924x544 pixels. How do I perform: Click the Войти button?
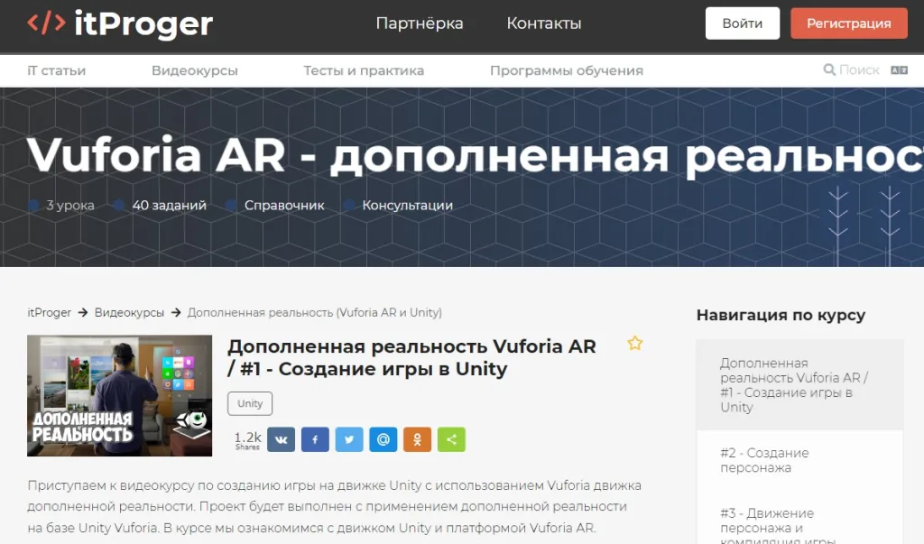[743, 23]
